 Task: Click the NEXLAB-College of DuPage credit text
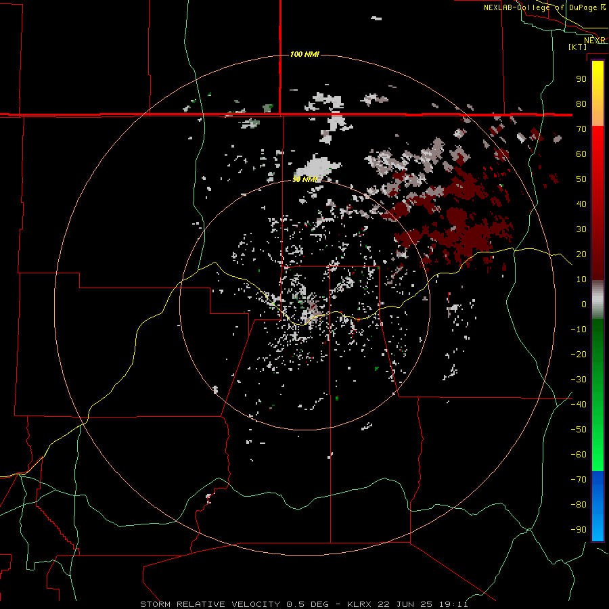[x=544, y=7]
